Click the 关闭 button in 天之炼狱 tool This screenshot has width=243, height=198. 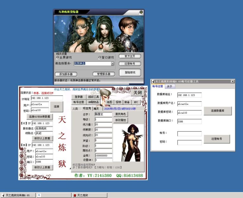(x=138, y=93)
